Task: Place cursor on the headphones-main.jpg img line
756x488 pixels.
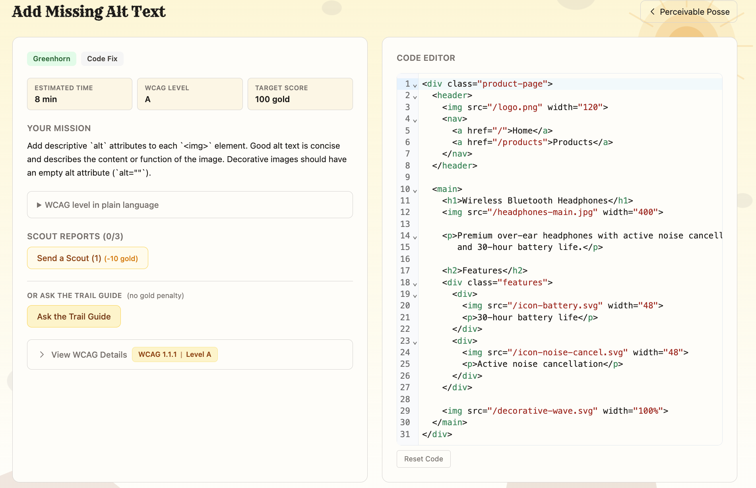Action: click(552, 212)
